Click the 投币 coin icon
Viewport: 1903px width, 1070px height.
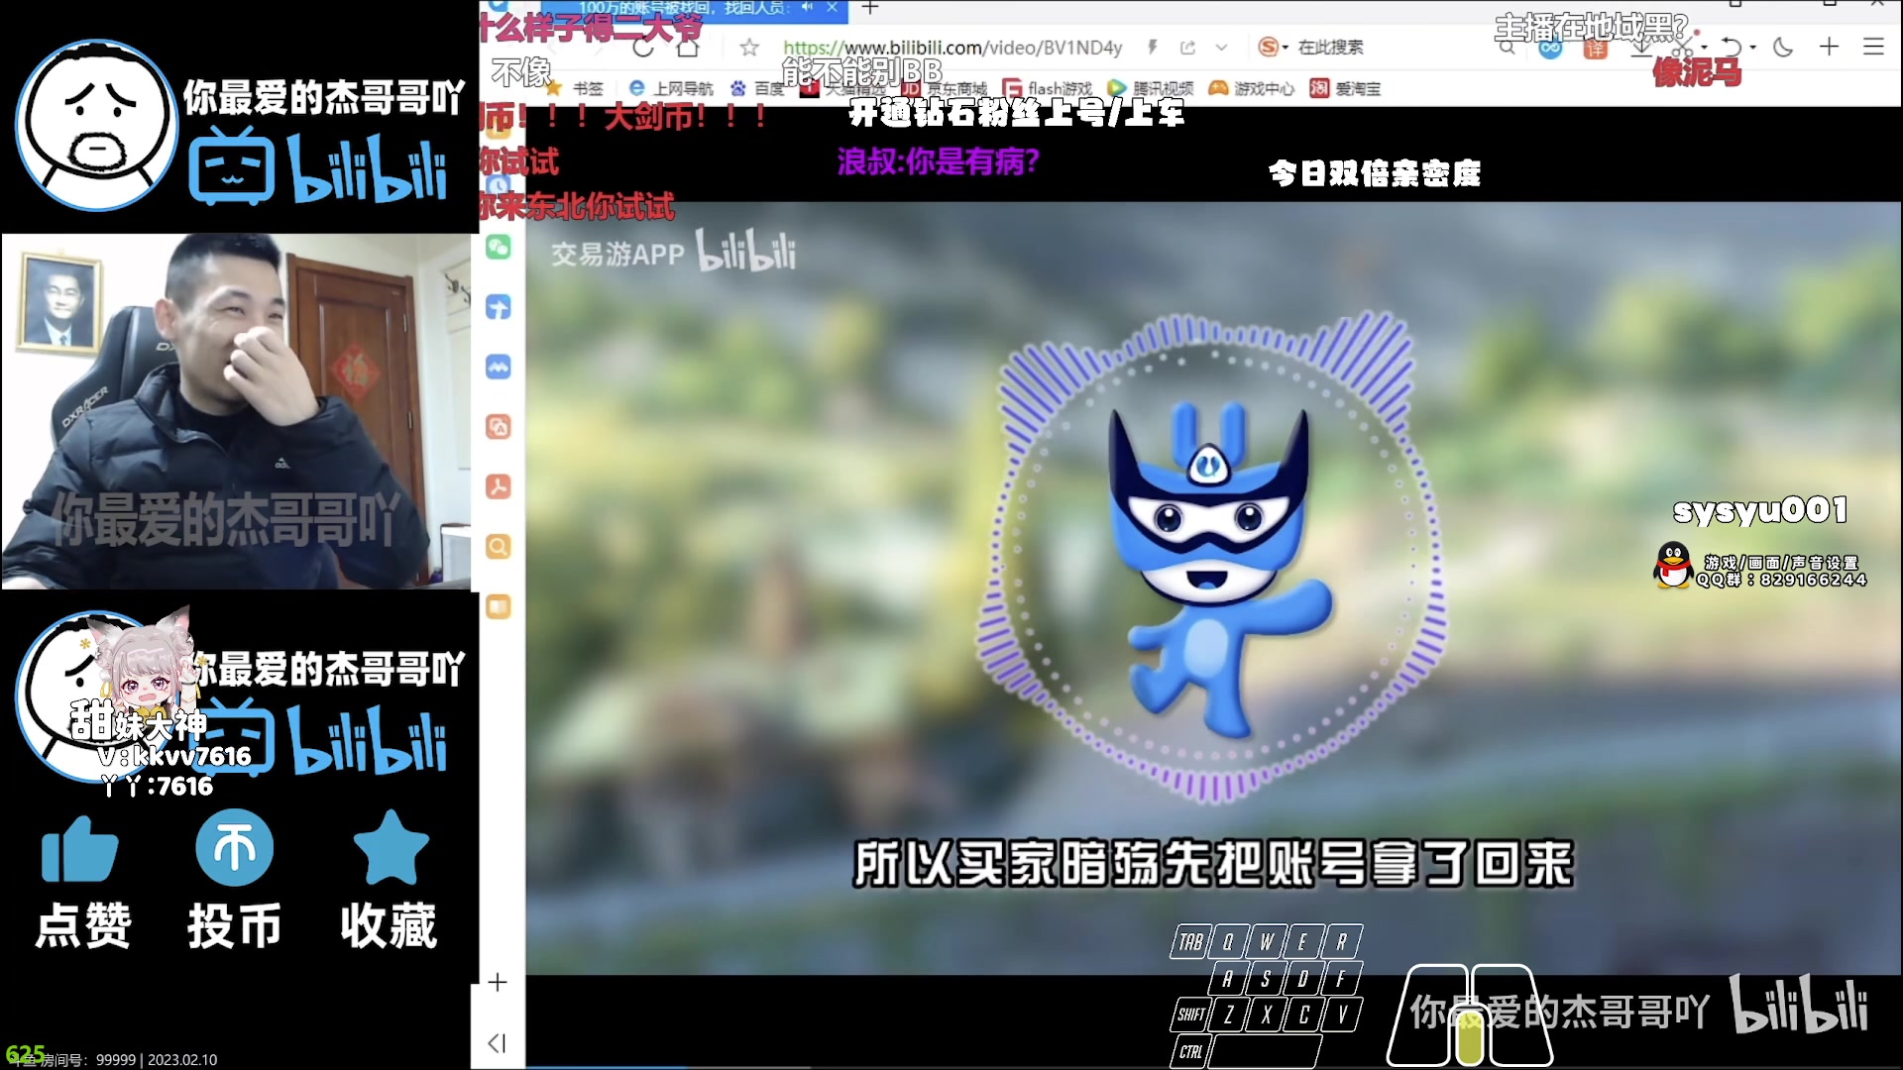(x=235, y=848)
